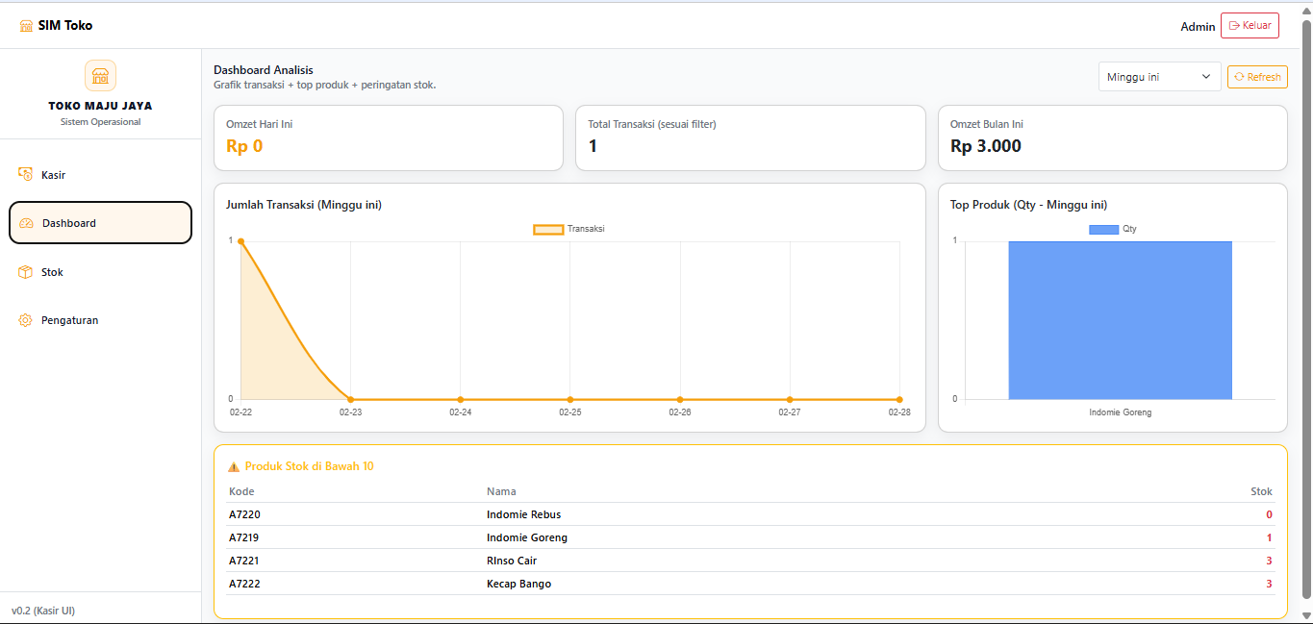Click the 02-22 data point on line chart
This screenshot has height=624, width=1313.
(240, 241)
